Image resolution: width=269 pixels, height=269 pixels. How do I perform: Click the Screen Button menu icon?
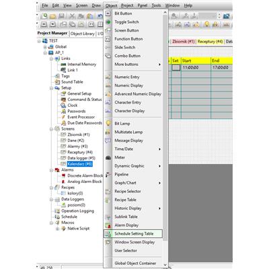coord(108,30)
